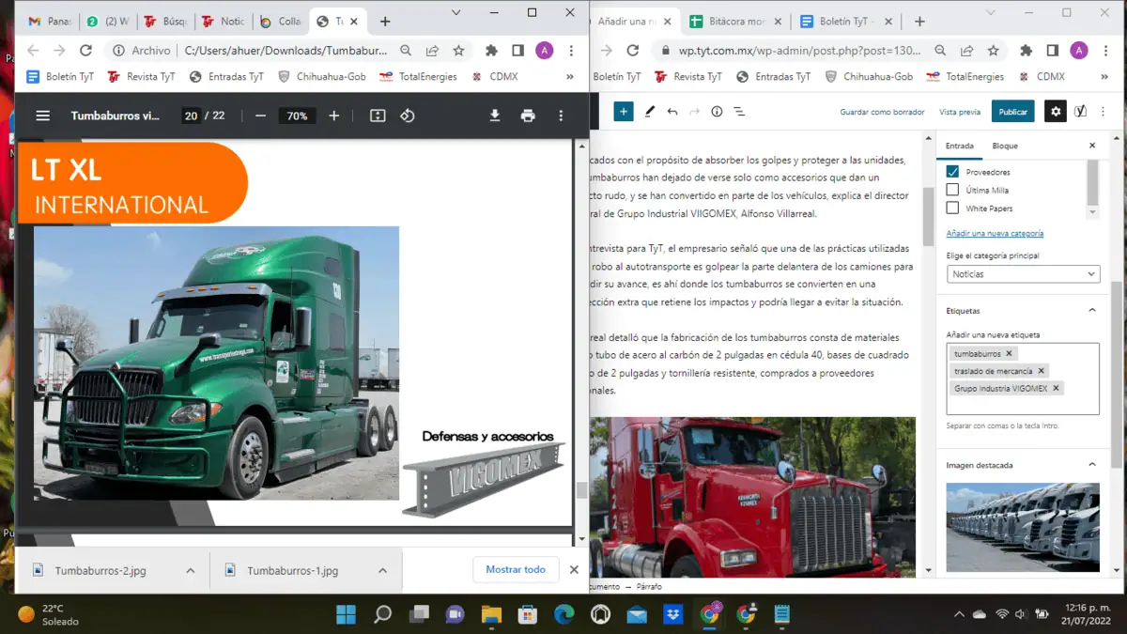This screenshot has height=634, width=1127.
Task: Click the PDF download icon
Action: pyautogui.click(x=495, y=116)
